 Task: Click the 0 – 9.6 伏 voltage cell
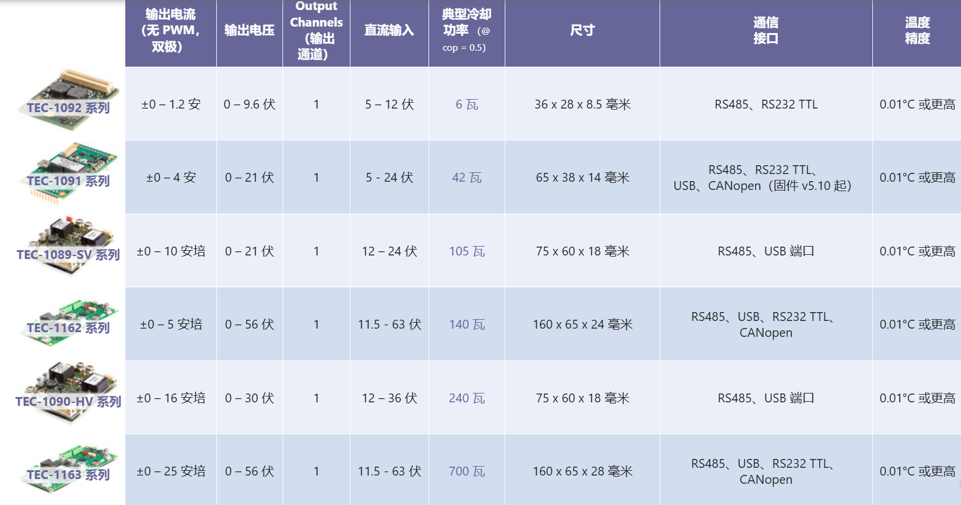(x=249, y=104)
